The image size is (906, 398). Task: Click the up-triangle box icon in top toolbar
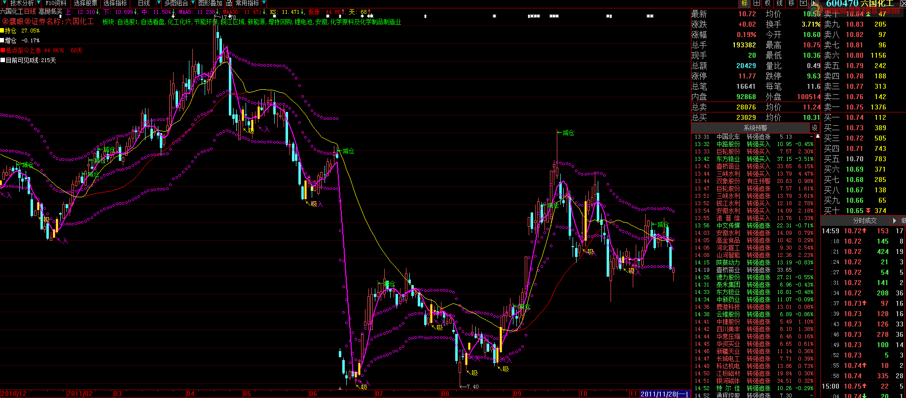(x=803, y=3)
